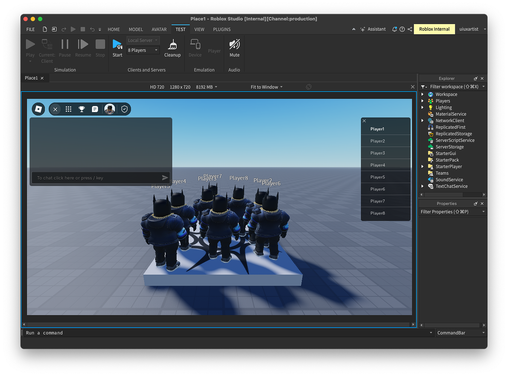The width and height of the screenshot is (508, 376).
Task: Open the Roblox Assistant
Action: coord(373,29)
